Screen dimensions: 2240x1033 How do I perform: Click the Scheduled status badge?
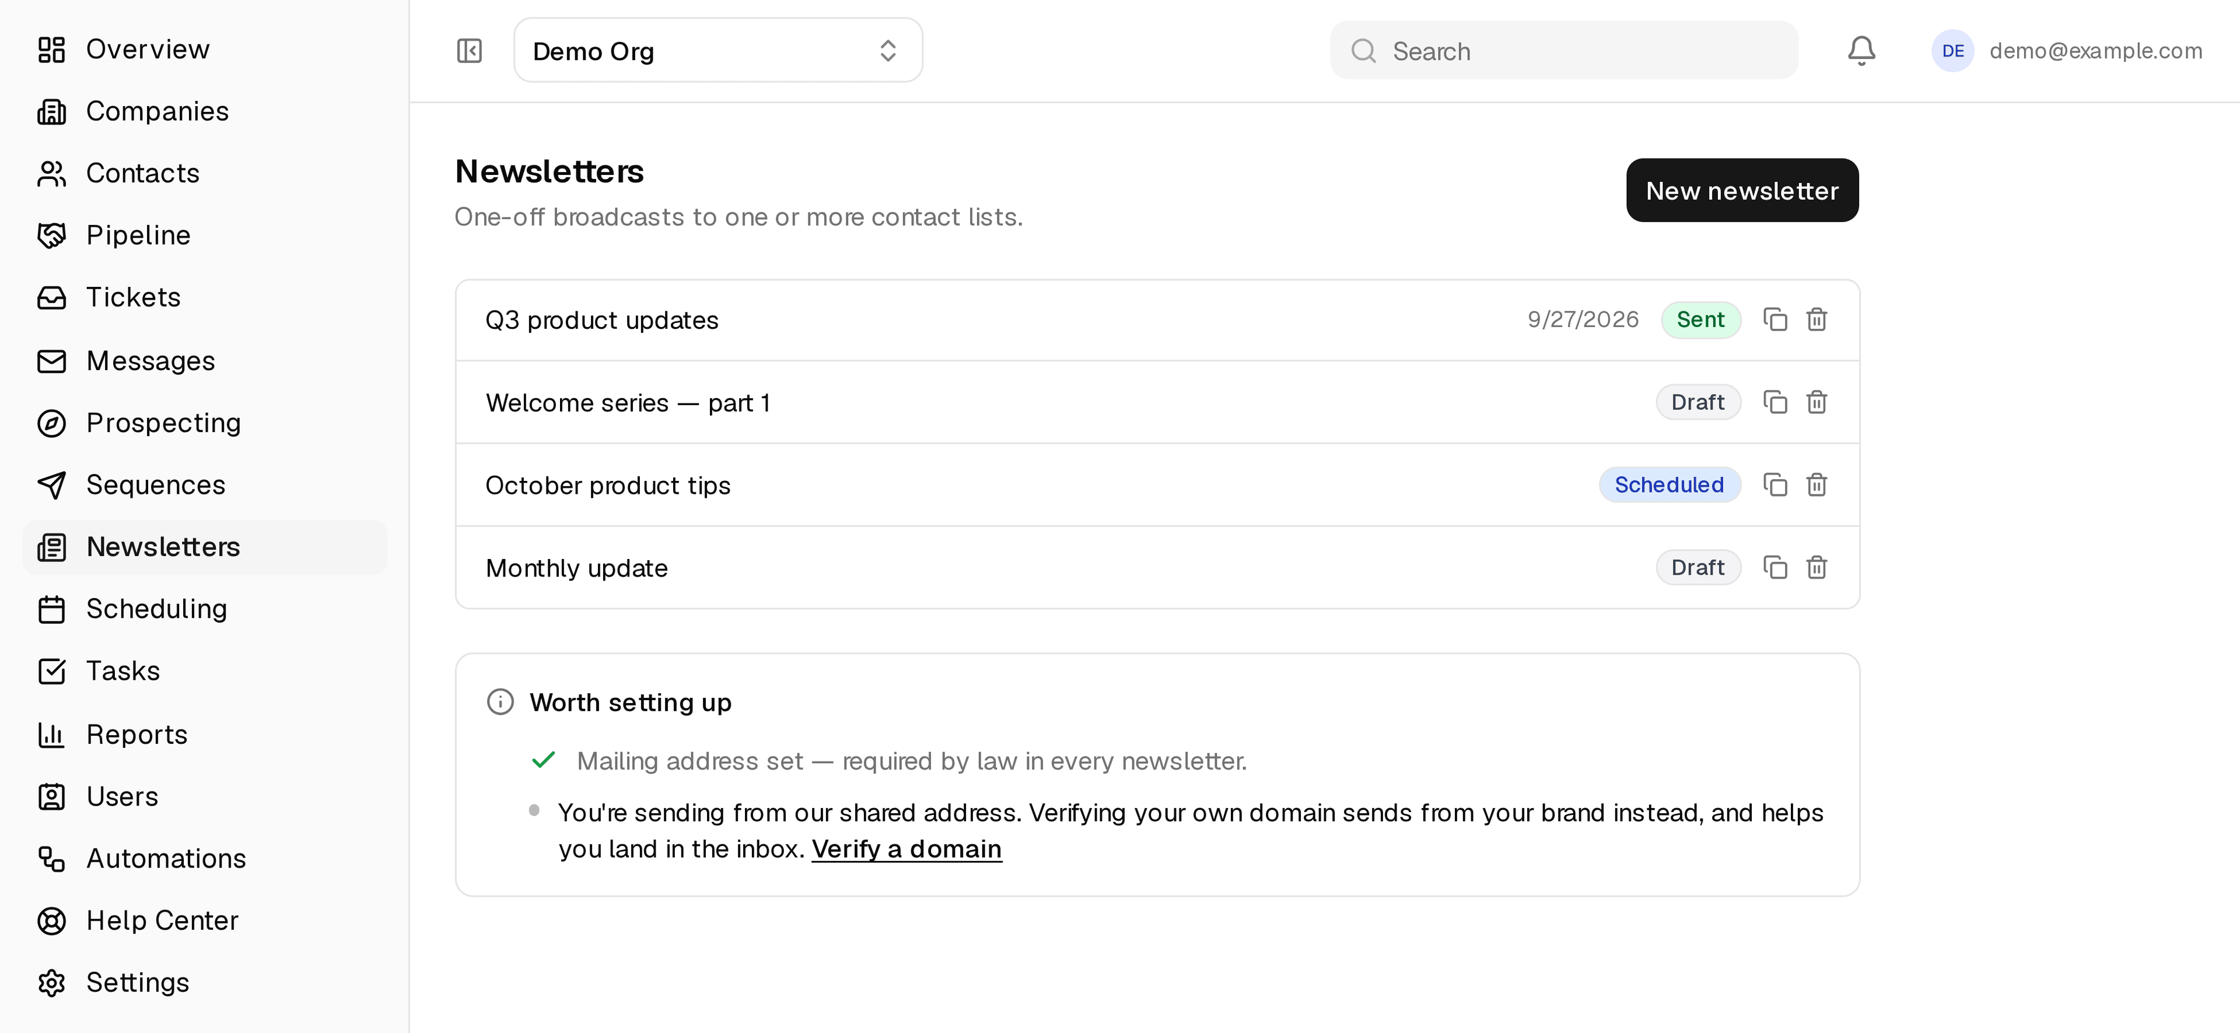point(1669,485)
